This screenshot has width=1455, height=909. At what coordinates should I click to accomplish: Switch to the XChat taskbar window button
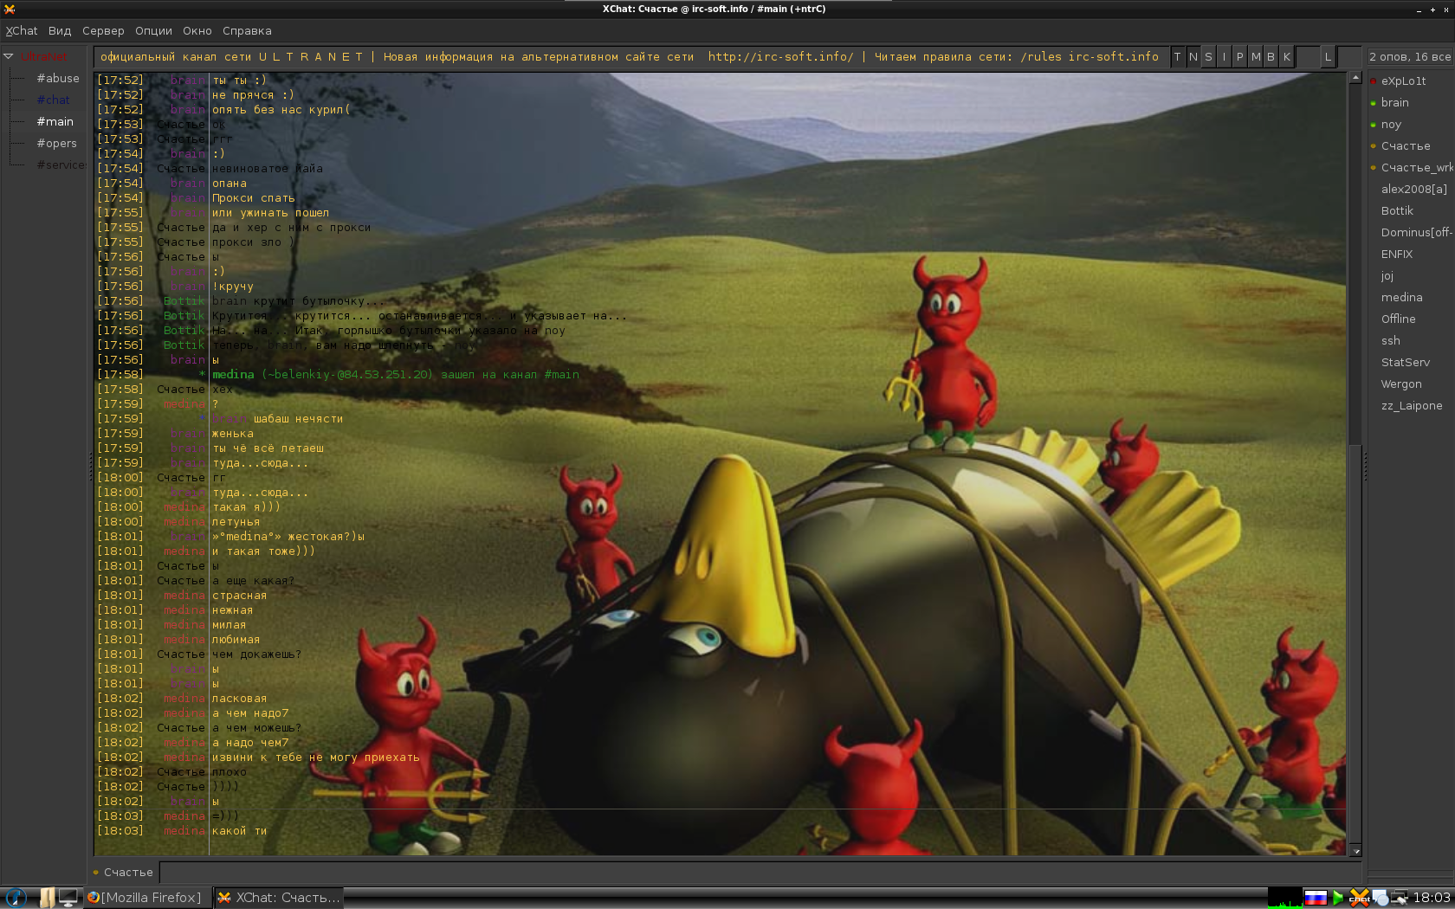(279, 898)
